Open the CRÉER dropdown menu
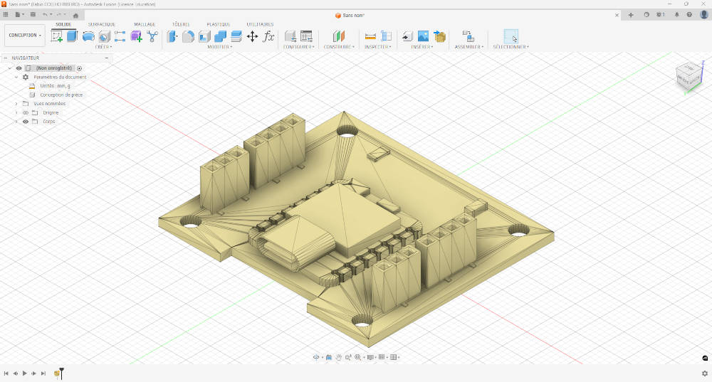The image size is (712, 382). pyautogui.click(x=103, y=47)
